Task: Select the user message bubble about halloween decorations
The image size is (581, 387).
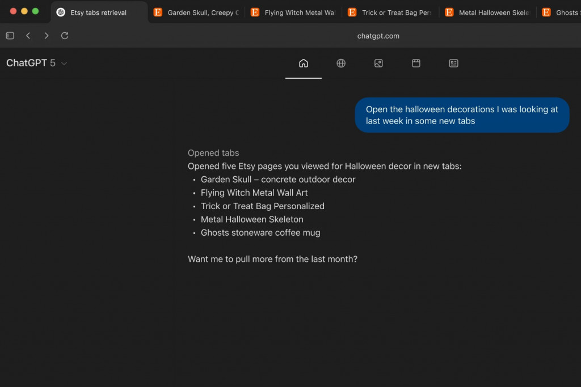Action: [461, 115]
